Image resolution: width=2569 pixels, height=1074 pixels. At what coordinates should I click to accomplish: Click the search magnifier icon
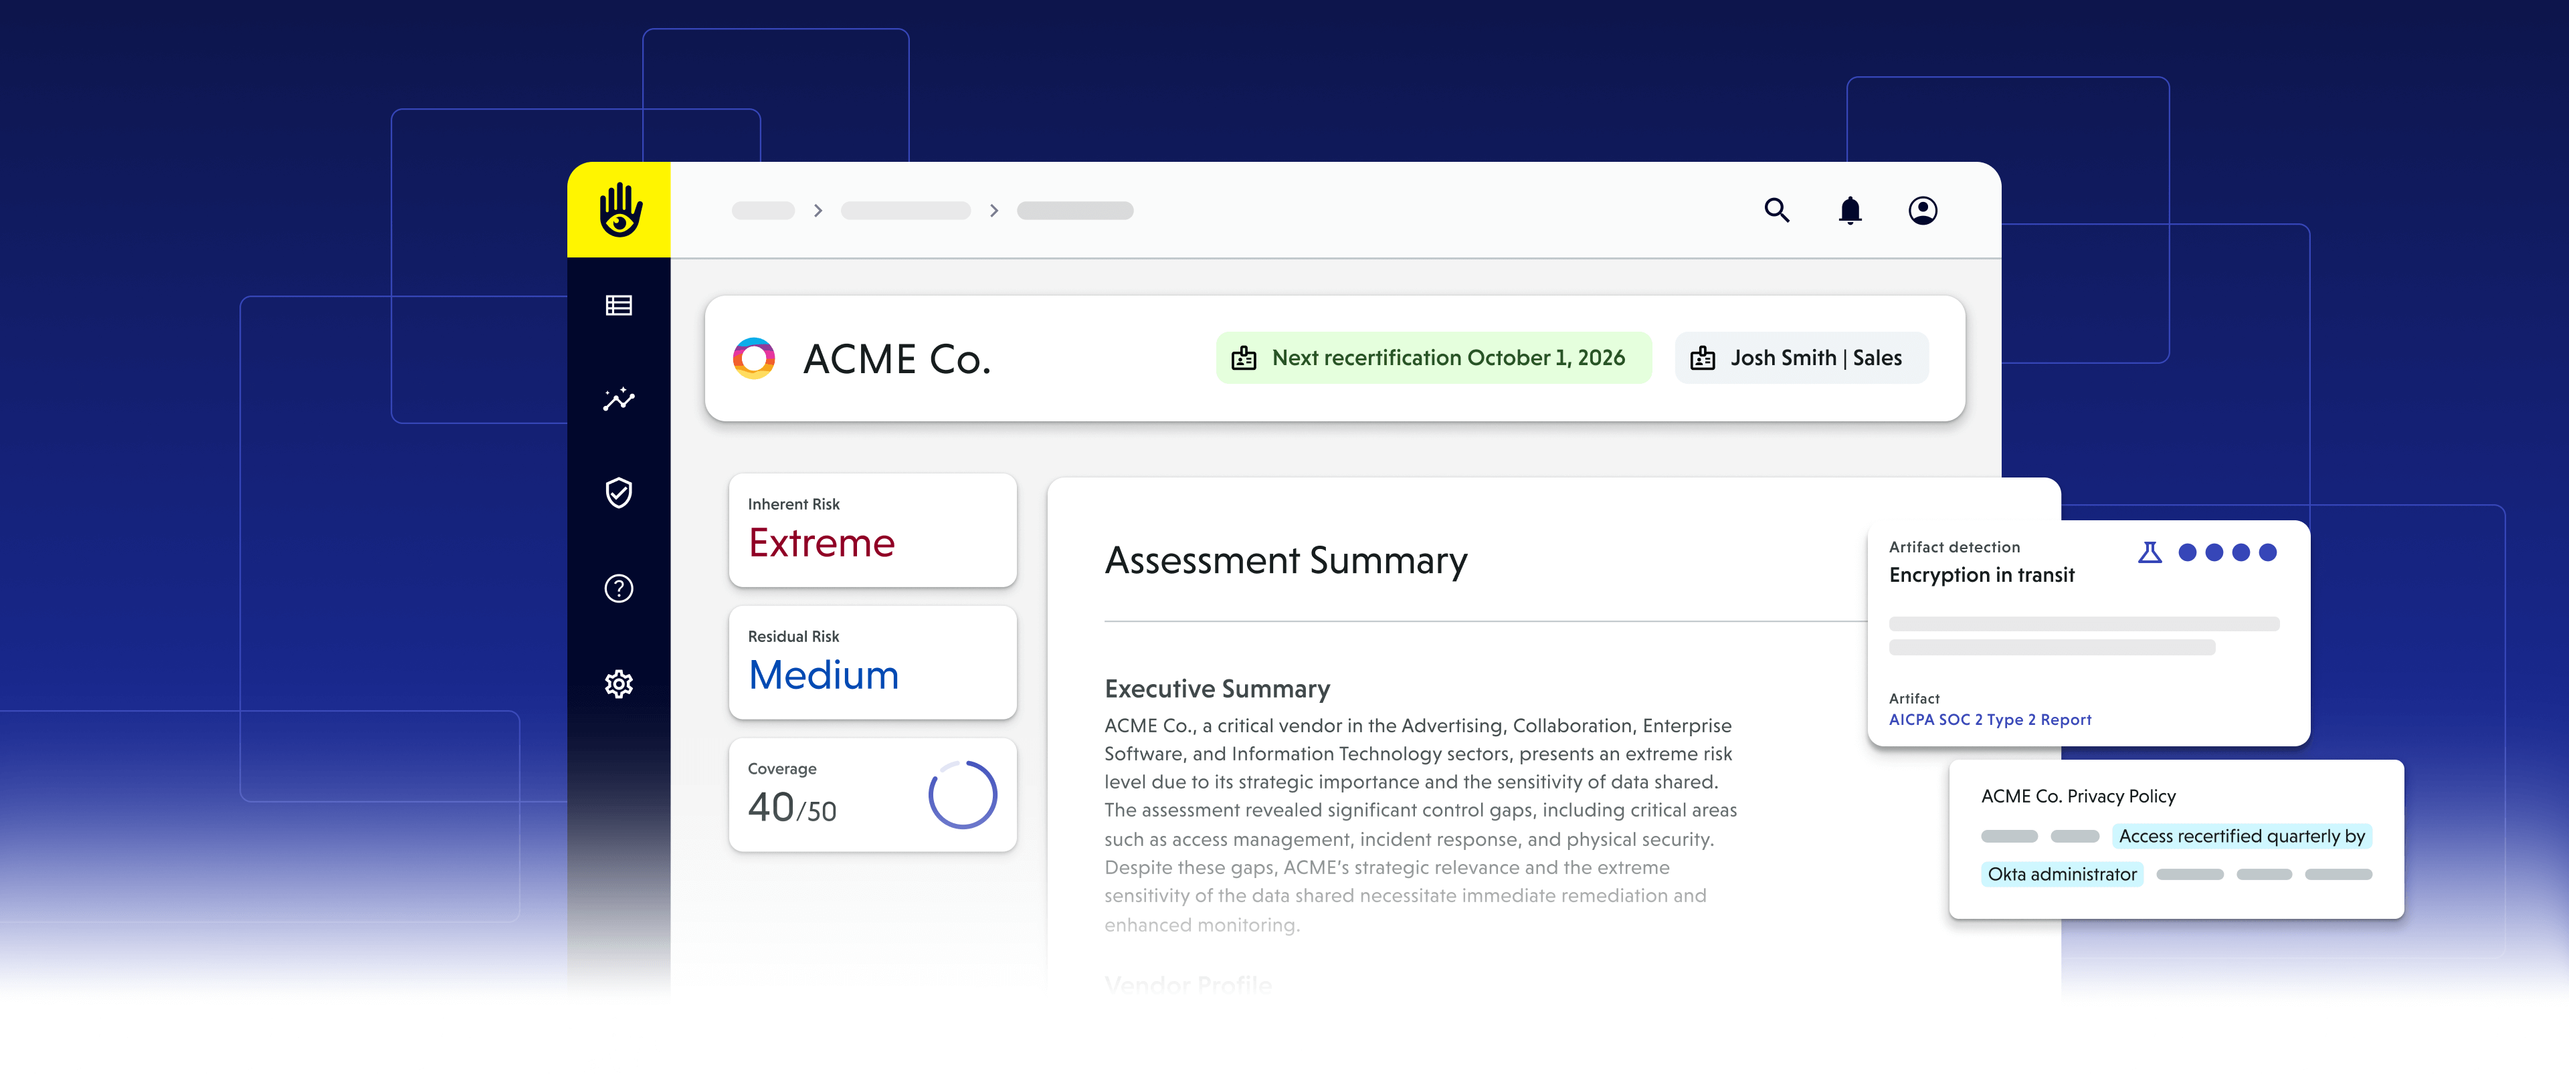[x=1776, y=211]
